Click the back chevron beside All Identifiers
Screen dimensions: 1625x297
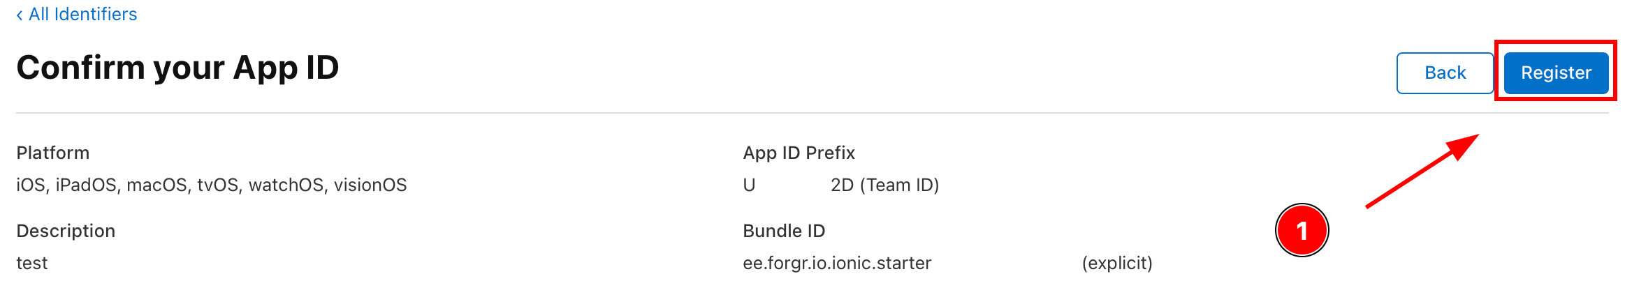pos(20,15)
